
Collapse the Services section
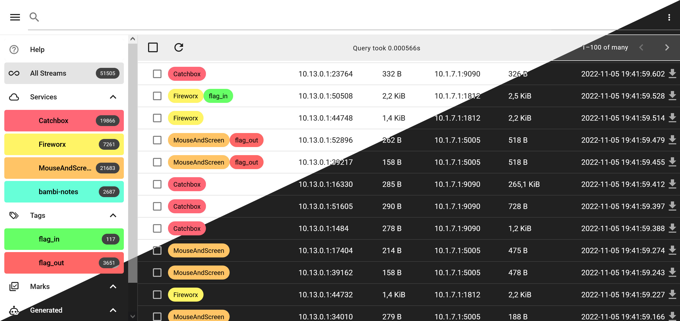tap(113, 97)
